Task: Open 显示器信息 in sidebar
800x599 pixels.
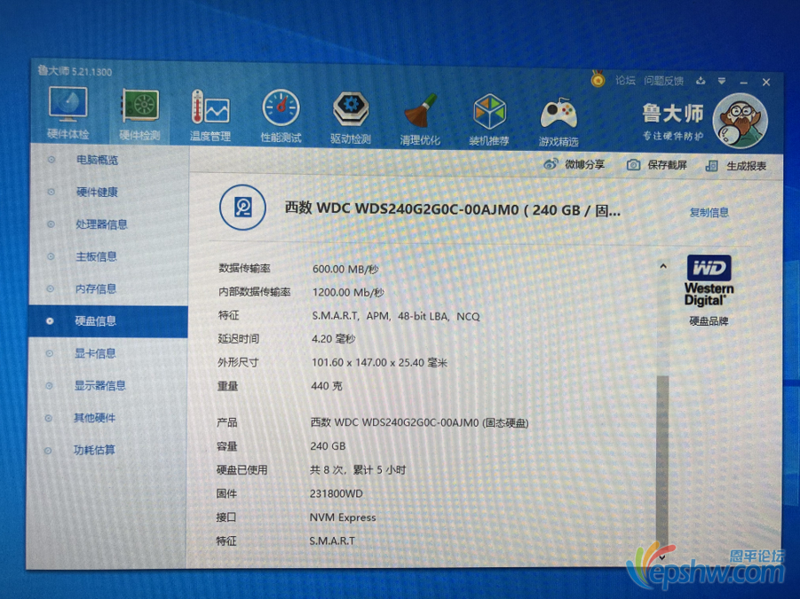Action: tap(100, 385)
